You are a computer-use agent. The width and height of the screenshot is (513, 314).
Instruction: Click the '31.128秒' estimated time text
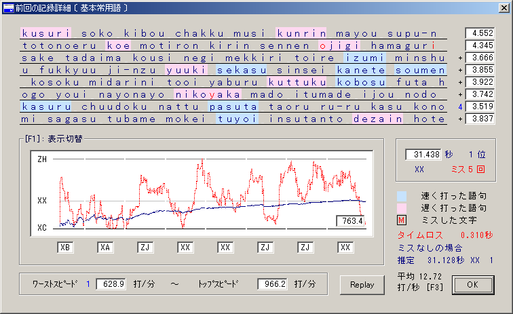coord(446,260)
